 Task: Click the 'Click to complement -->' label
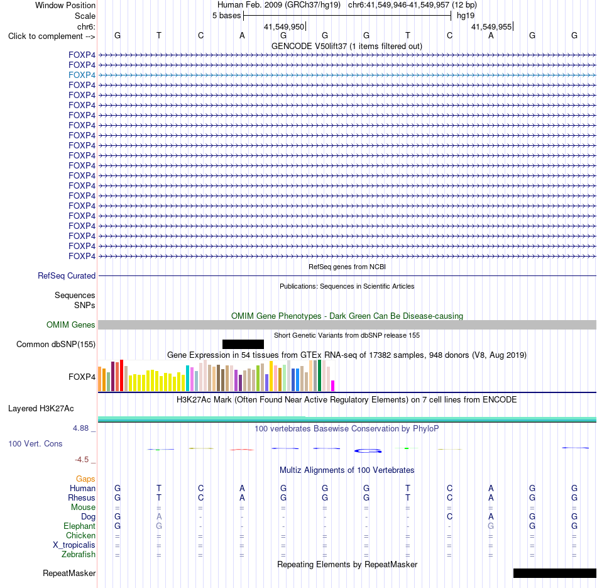[52, 36]
